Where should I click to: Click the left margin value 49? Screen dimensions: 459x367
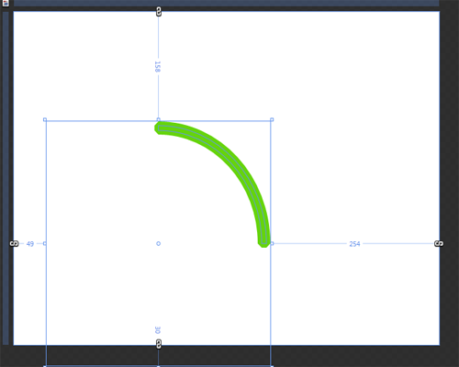tap(30, 244)
